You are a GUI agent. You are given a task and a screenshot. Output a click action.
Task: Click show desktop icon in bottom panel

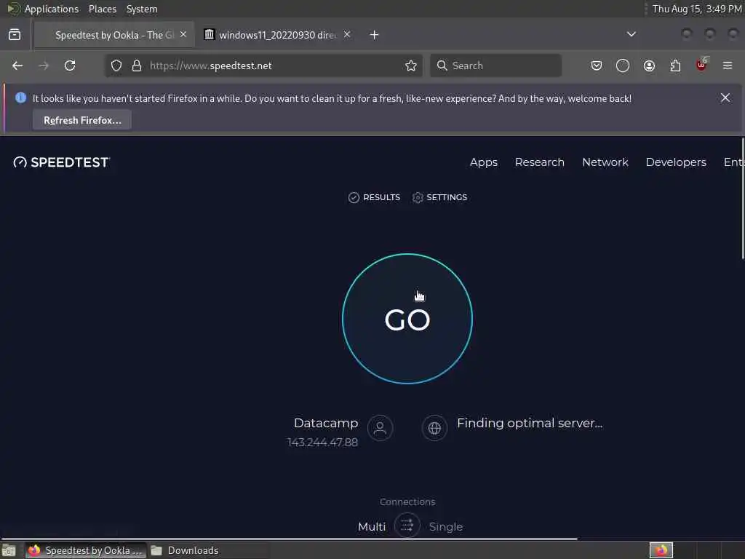click(9, 550)
